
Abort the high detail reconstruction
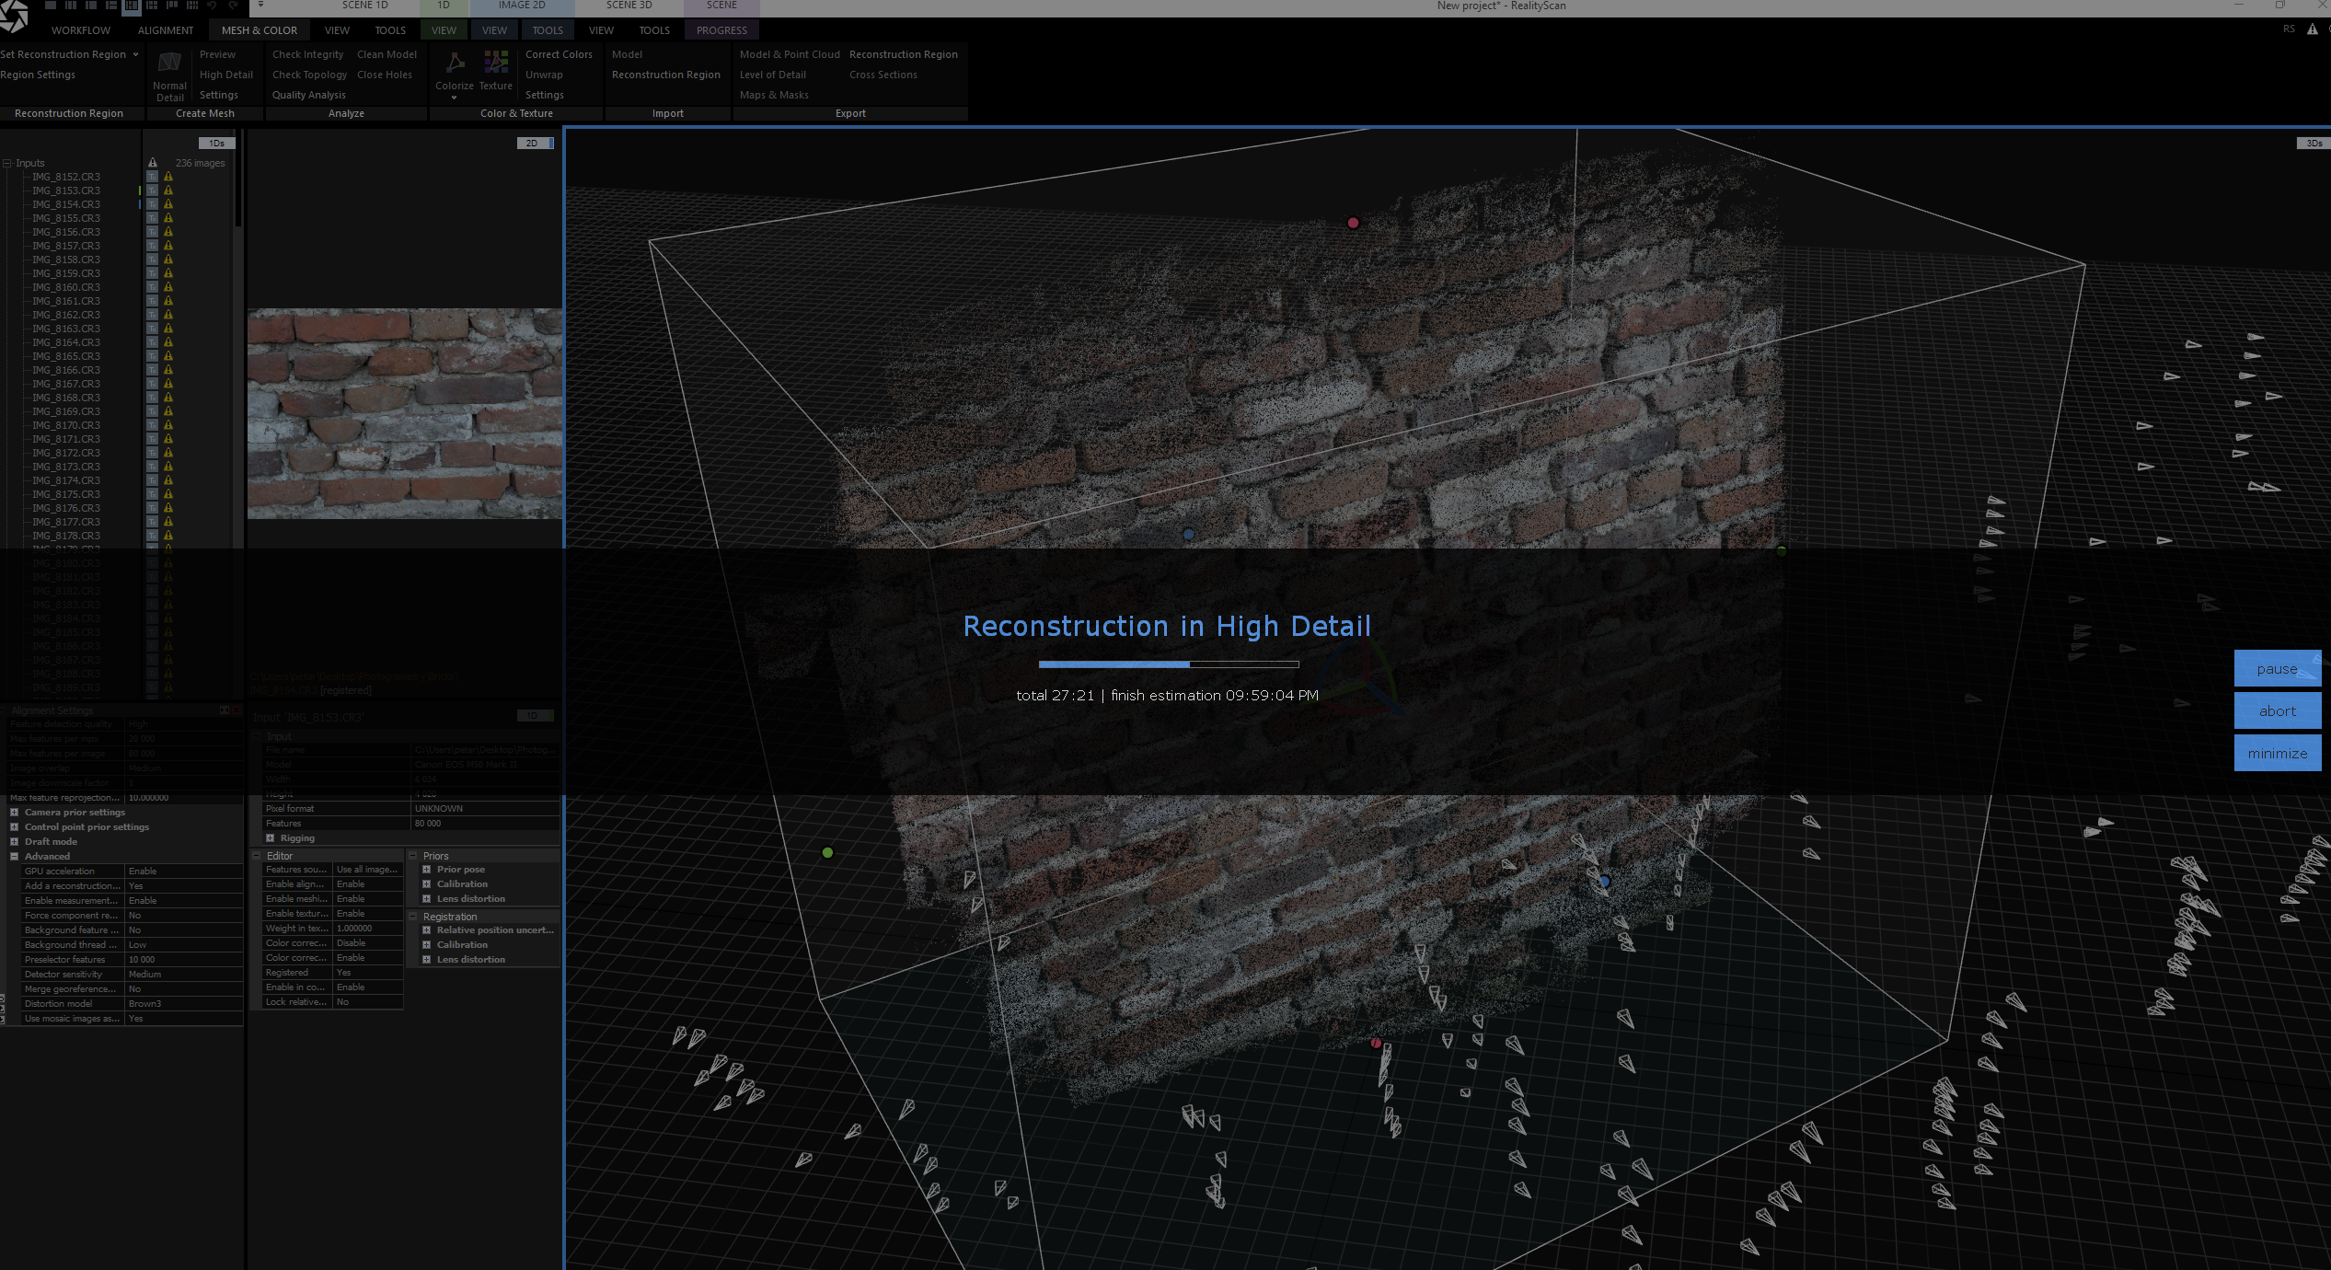(x=2277, y=711)
